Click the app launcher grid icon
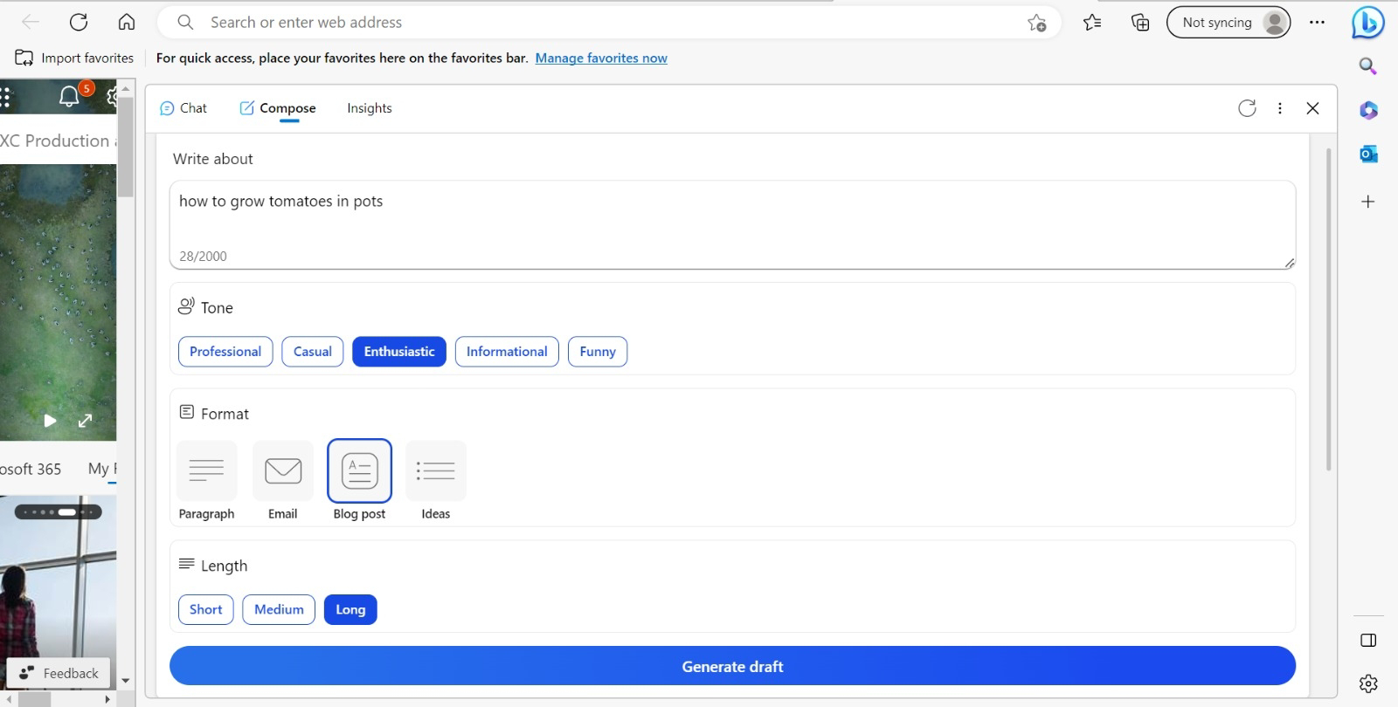 tap(5, 96)
